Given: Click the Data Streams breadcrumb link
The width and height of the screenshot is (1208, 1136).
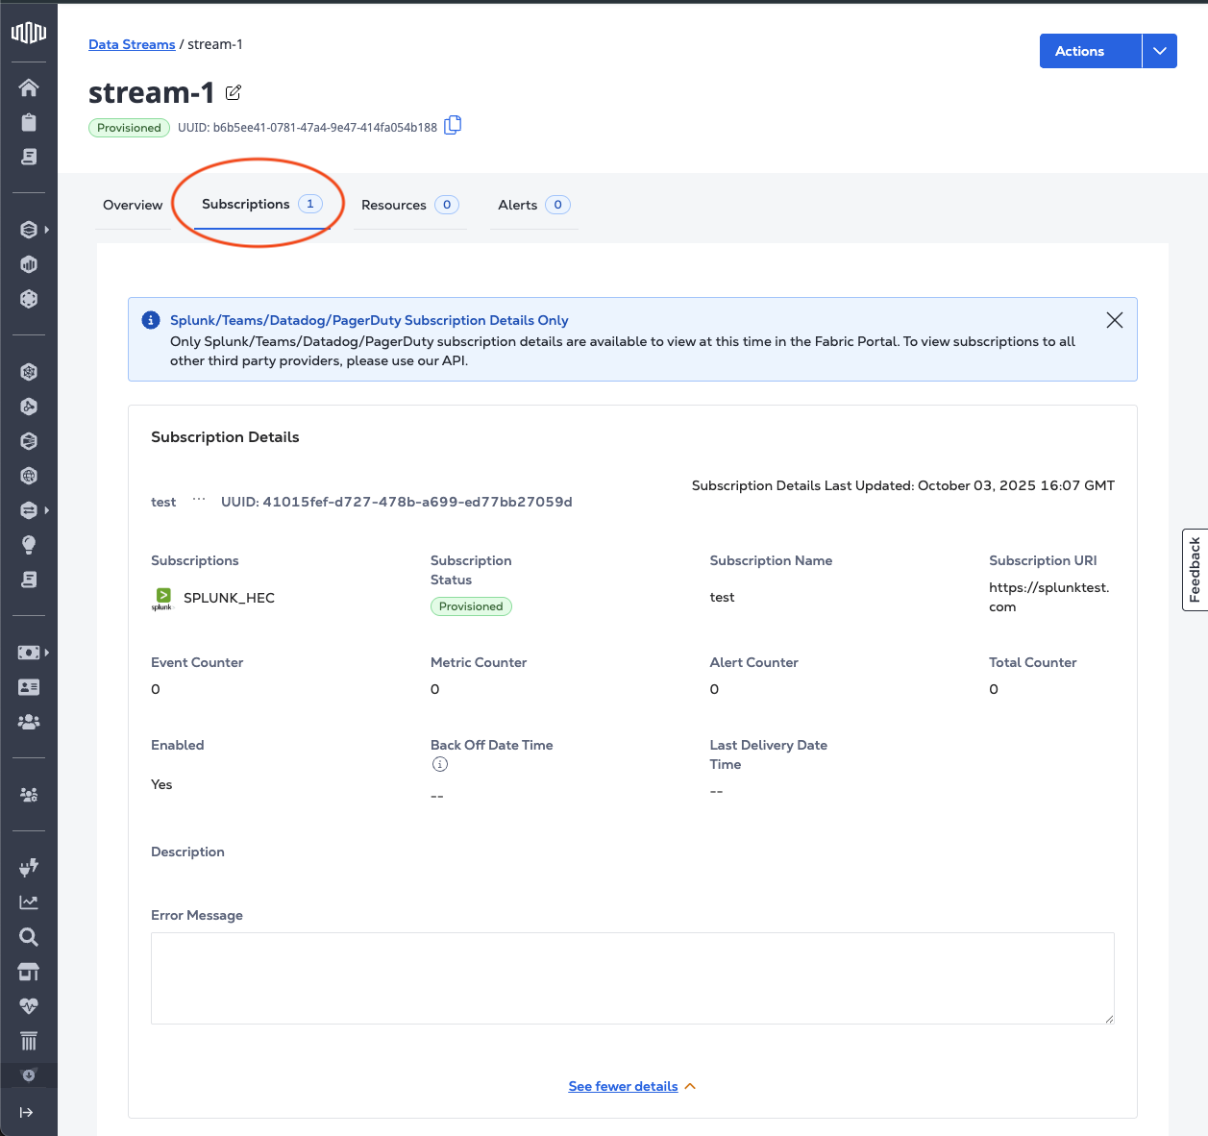Looking at the screenshot, I should coord(132,44).
